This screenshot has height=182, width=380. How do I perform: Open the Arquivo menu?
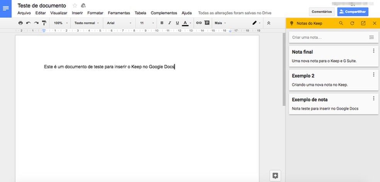[24, 13]
